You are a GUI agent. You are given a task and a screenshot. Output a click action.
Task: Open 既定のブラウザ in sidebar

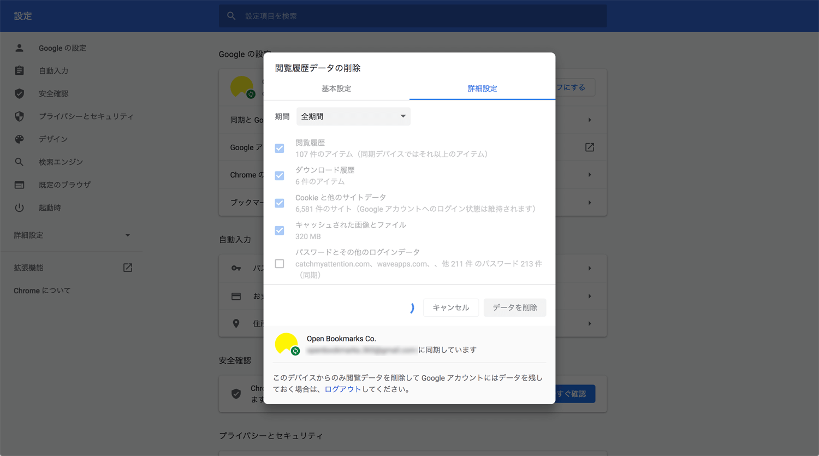tap(64, 185)
